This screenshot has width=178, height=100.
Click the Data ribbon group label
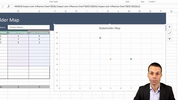click(127, 2)
